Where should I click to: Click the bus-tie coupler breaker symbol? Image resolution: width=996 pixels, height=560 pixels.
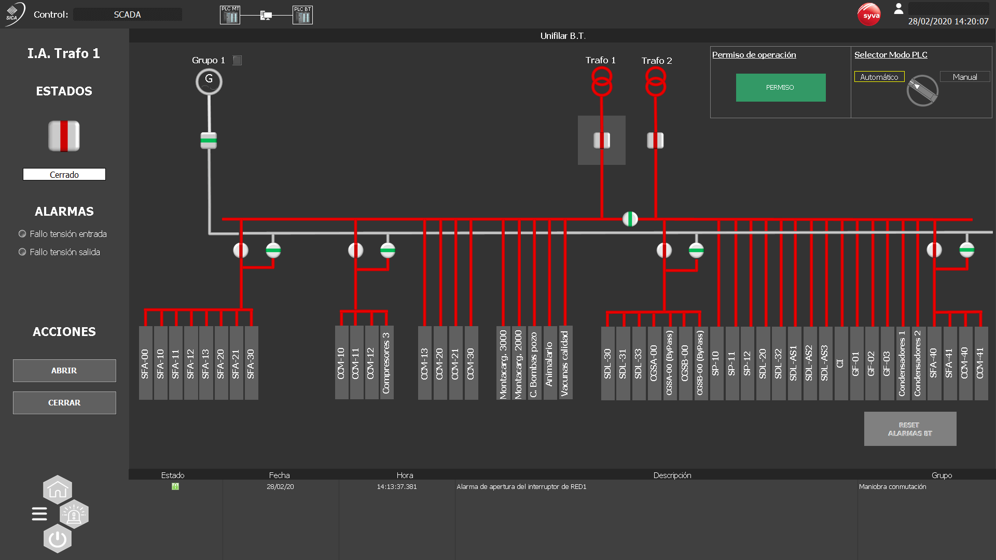(630, 219)
